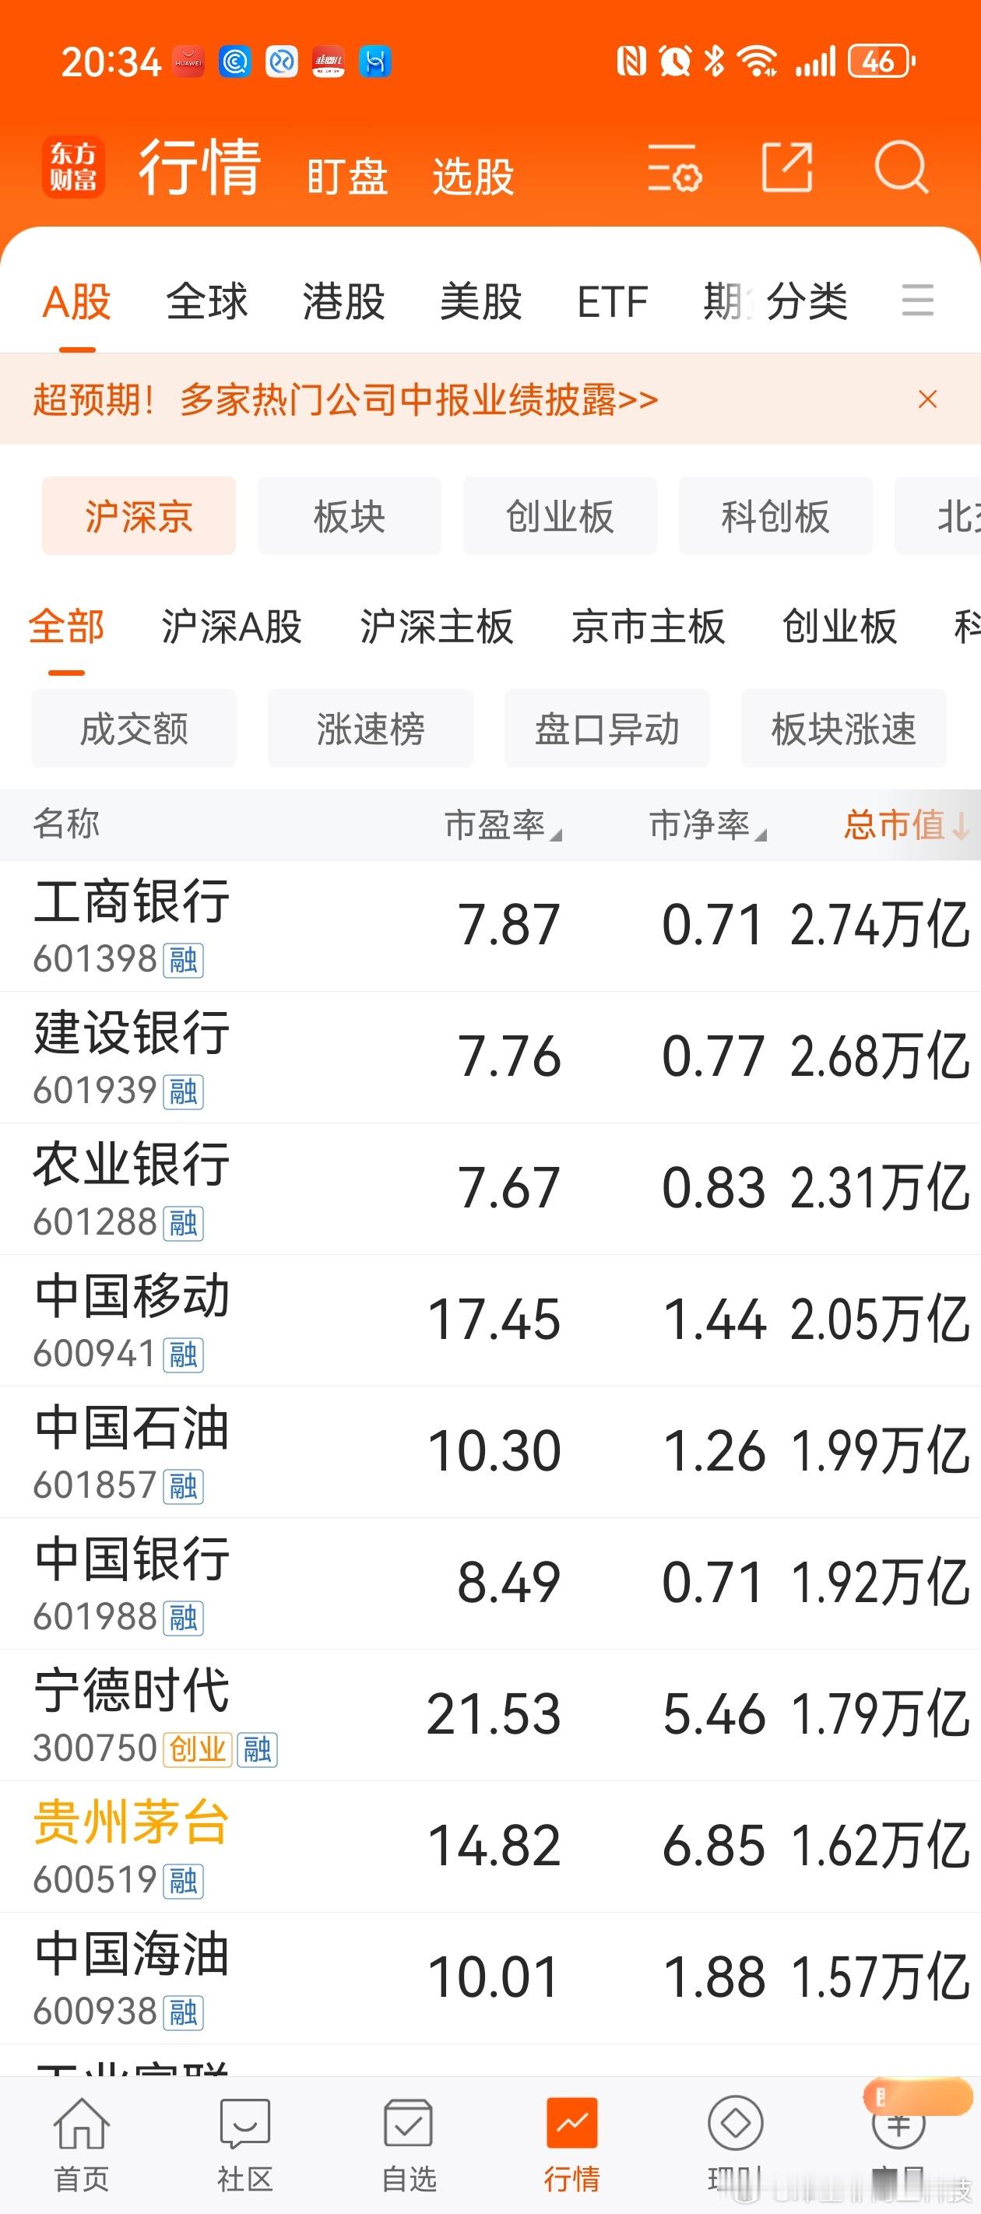The height and width of the screenshot is (2214, 981).
Task: Tap the 融 badge under 建设银行
Action: 183,1091
